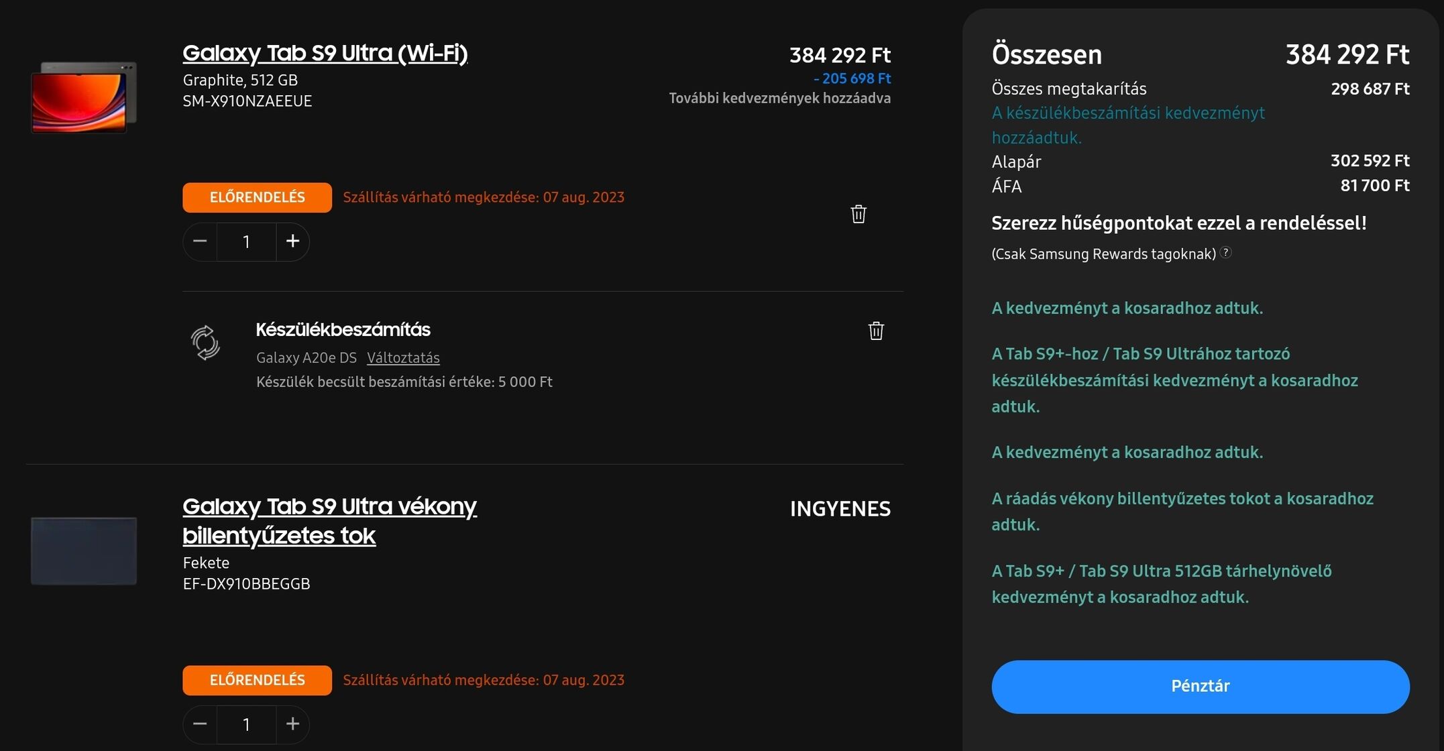
Task: Click the "Alapár" label in the summary
Action: tap(1017, 162)
